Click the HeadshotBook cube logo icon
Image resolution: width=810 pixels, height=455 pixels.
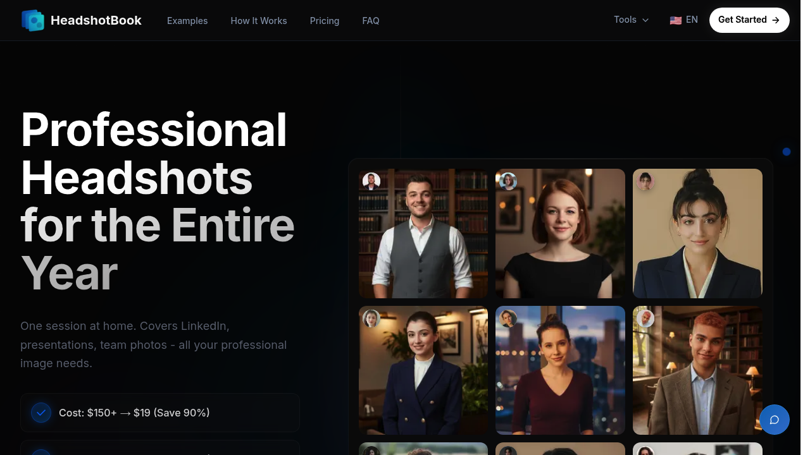pyautogui.click(x=33, y=20)
